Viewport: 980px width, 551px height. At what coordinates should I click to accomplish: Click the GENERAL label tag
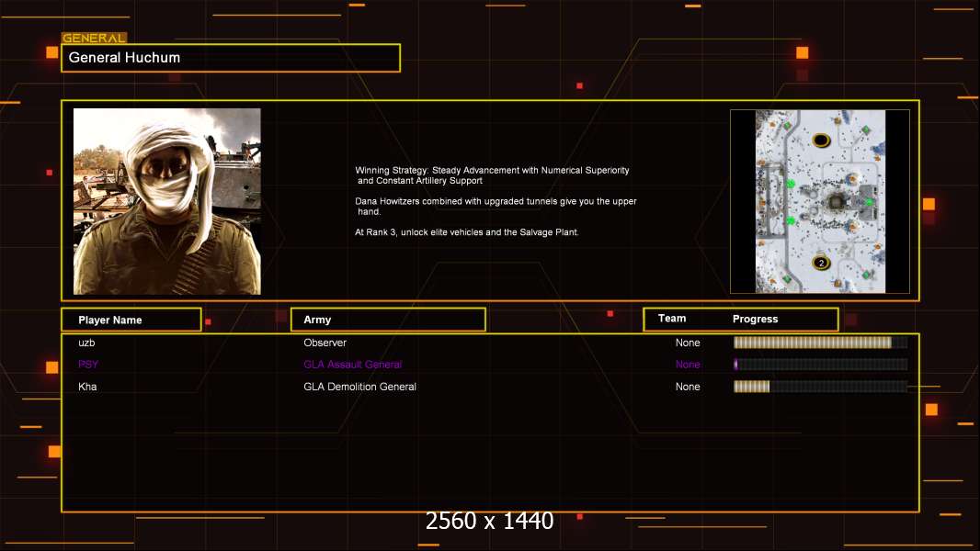pyautogui.click(x=94, y=38)
